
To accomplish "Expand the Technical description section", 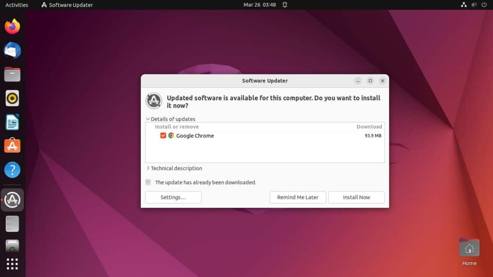I will [x=148, y=169].
